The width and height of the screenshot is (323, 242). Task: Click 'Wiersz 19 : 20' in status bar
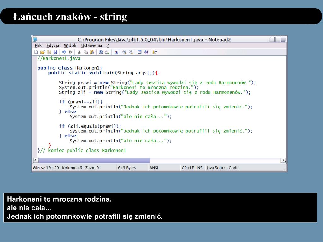click(x=46, y=168)
